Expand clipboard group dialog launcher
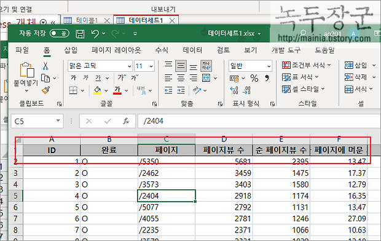381x241 pixels. 59,104
